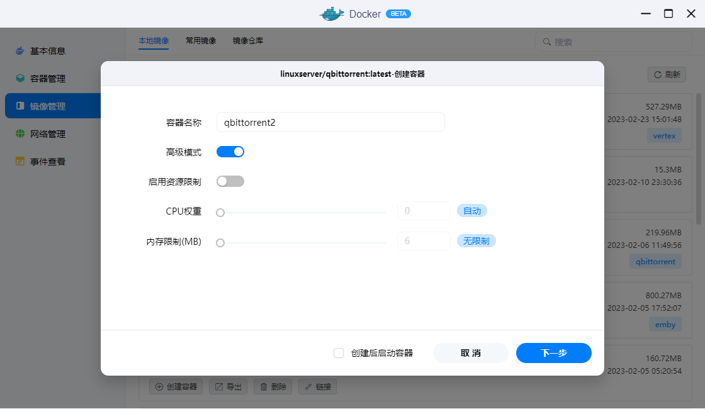Click the 160.72MB image size
This screenshot has width=705, height=409.
click(663, 359)
